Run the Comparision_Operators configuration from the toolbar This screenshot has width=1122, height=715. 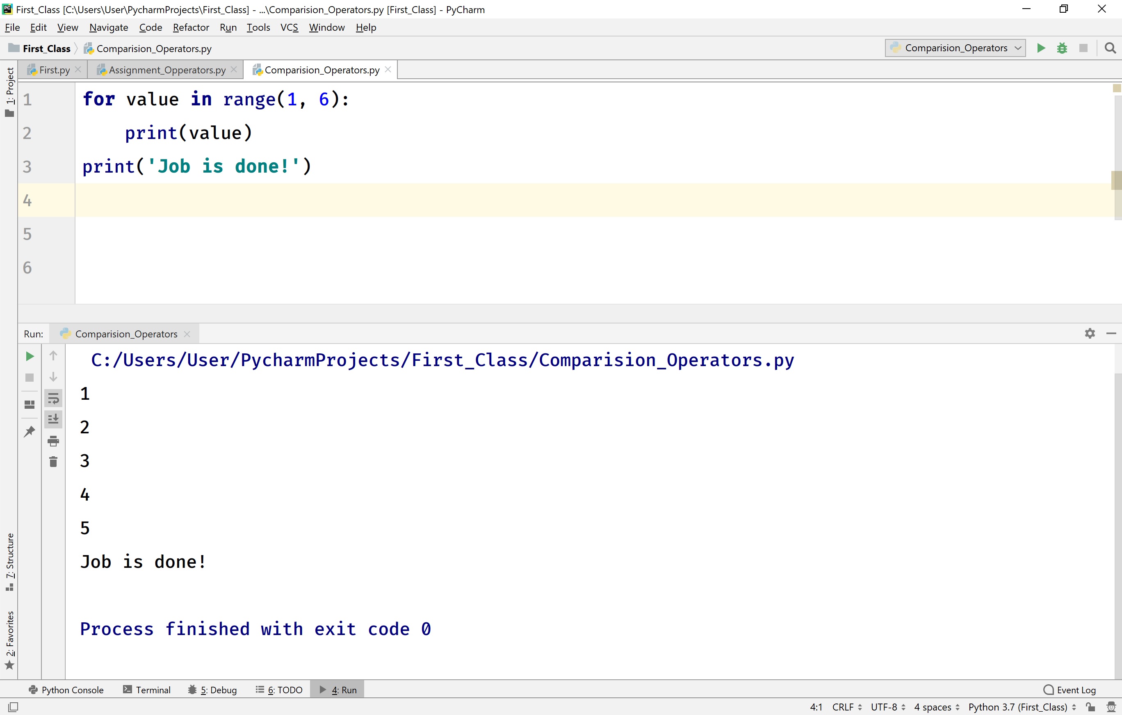click(1041, 48)
